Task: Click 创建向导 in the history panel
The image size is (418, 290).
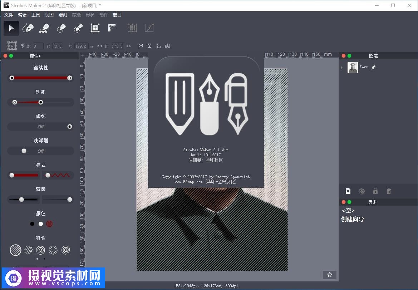Action: 353,219
